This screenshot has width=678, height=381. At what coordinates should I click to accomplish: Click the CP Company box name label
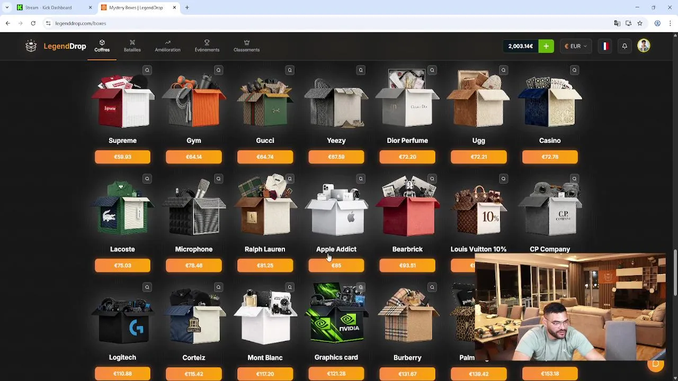[x=550, y=249]
